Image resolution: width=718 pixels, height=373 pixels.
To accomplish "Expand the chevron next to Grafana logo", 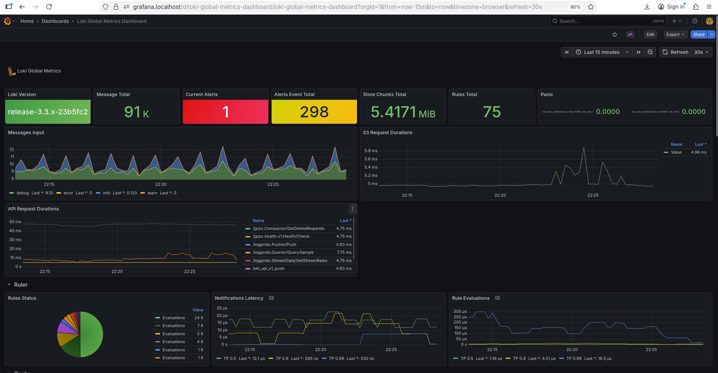I will tap(13, 21).
